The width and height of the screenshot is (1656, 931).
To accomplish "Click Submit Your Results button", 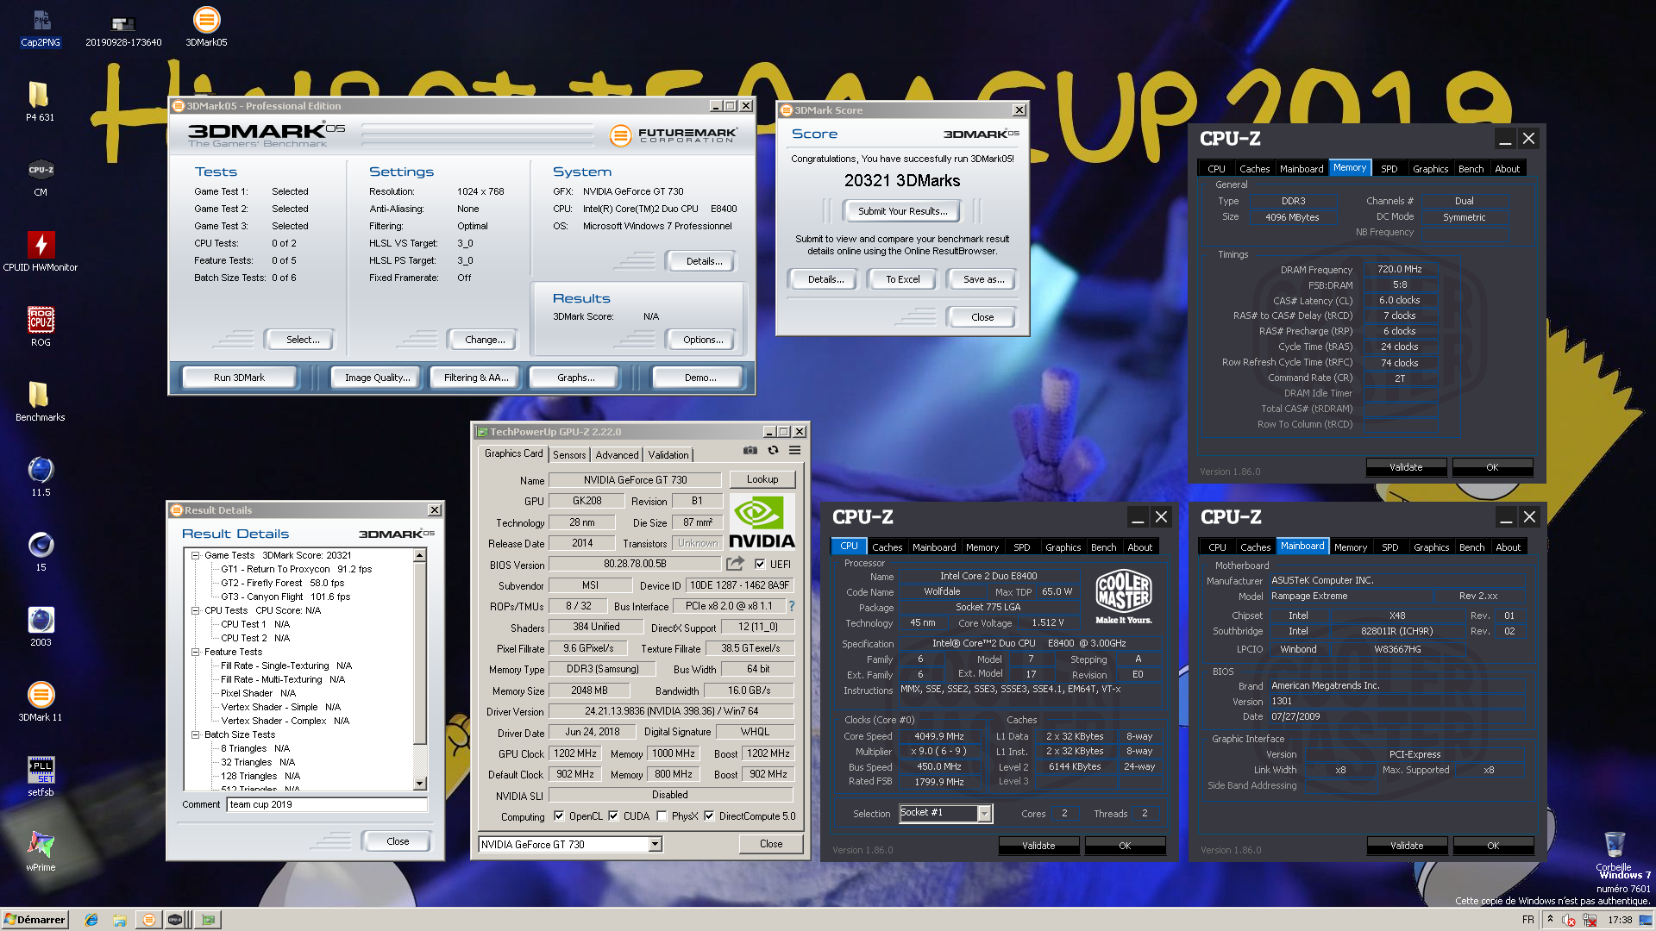I will (902, 211).
